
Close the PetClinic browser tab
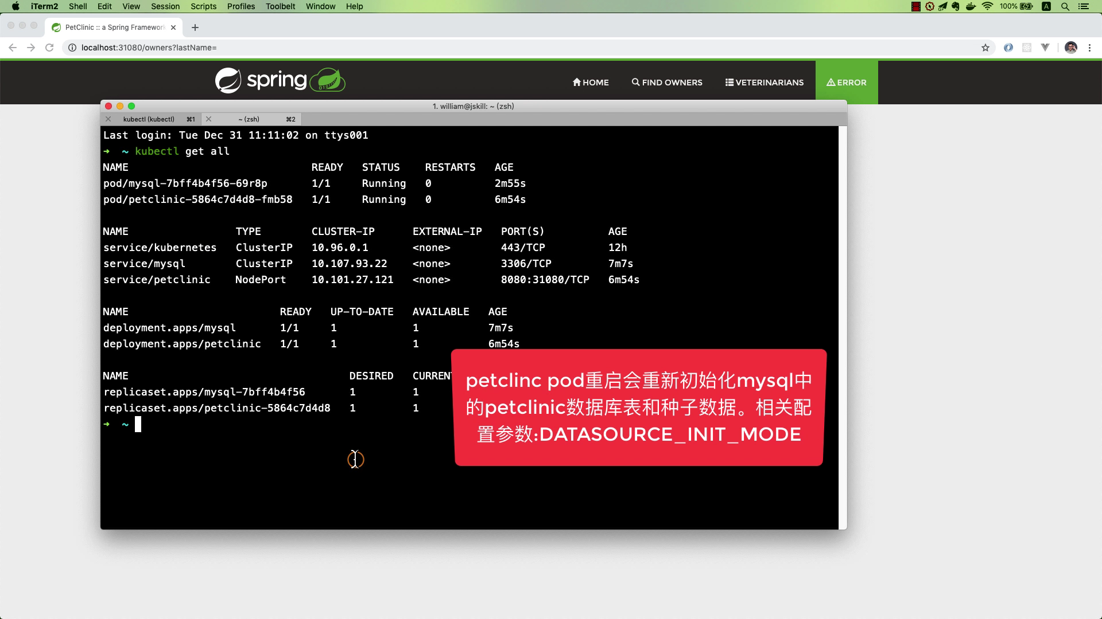pyautogui.click(x=173, y=27)
